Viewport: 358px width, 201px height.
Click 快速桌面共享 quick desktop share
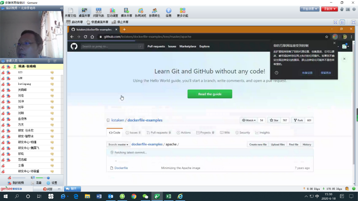(x=97, y=22)
